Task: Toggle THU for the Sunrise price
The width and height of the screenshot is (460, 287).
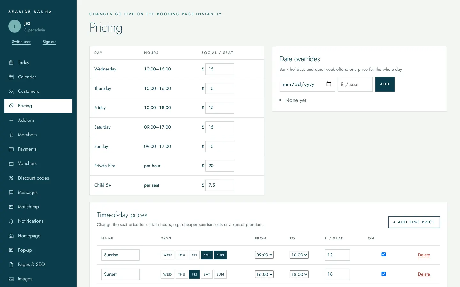Action: tap(182, 255)
